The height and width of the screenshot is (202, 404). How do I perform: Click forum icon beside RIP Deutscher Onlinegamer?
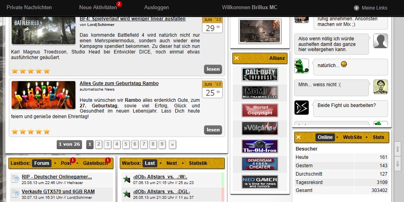tap(15, 179)
